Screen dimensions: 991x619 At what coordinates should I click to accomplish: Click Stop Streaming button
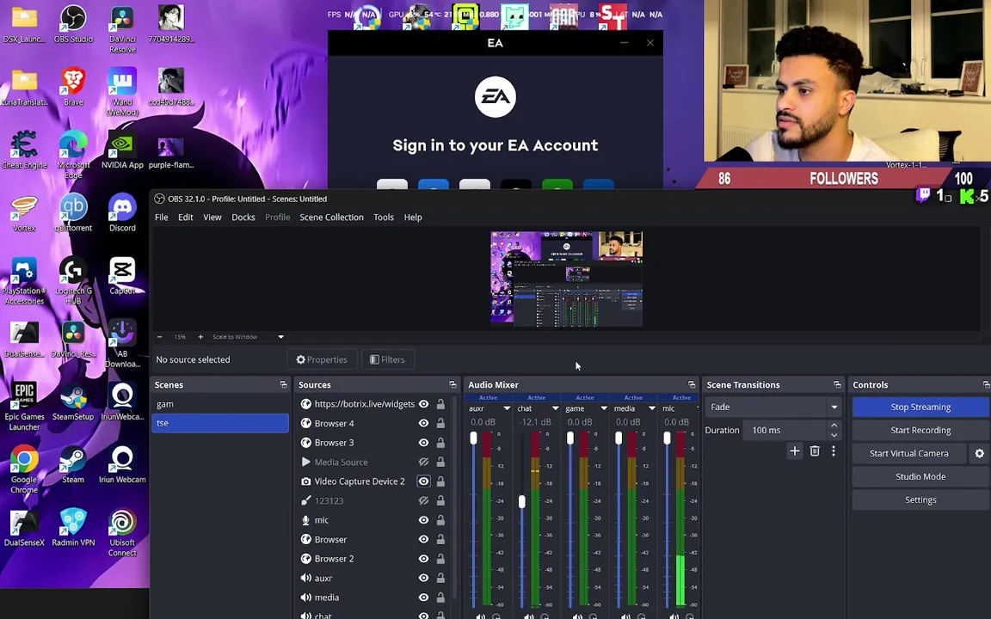coord(920,407)
